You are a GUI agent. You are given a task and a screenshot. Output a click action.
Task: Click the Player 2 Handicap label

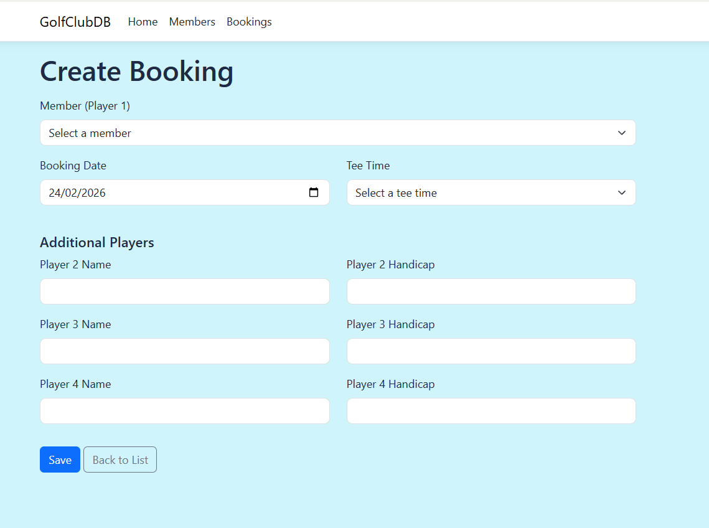coord(391,265)
